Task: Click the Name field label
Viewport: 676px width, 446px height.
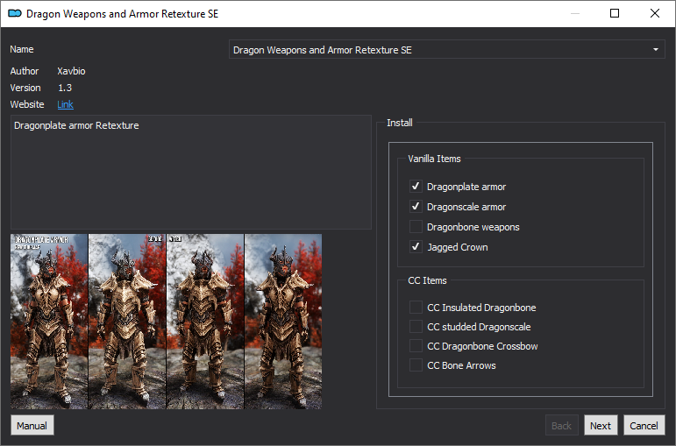Action: (x=22, y=49)
